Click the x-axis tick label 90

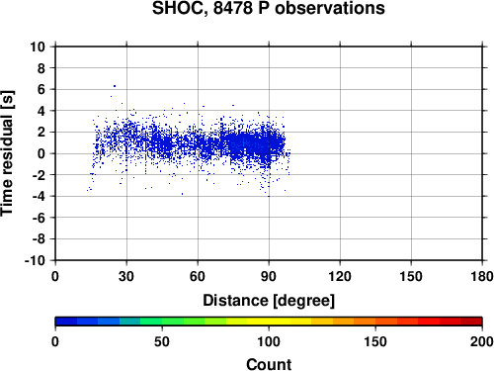[269, 276]
